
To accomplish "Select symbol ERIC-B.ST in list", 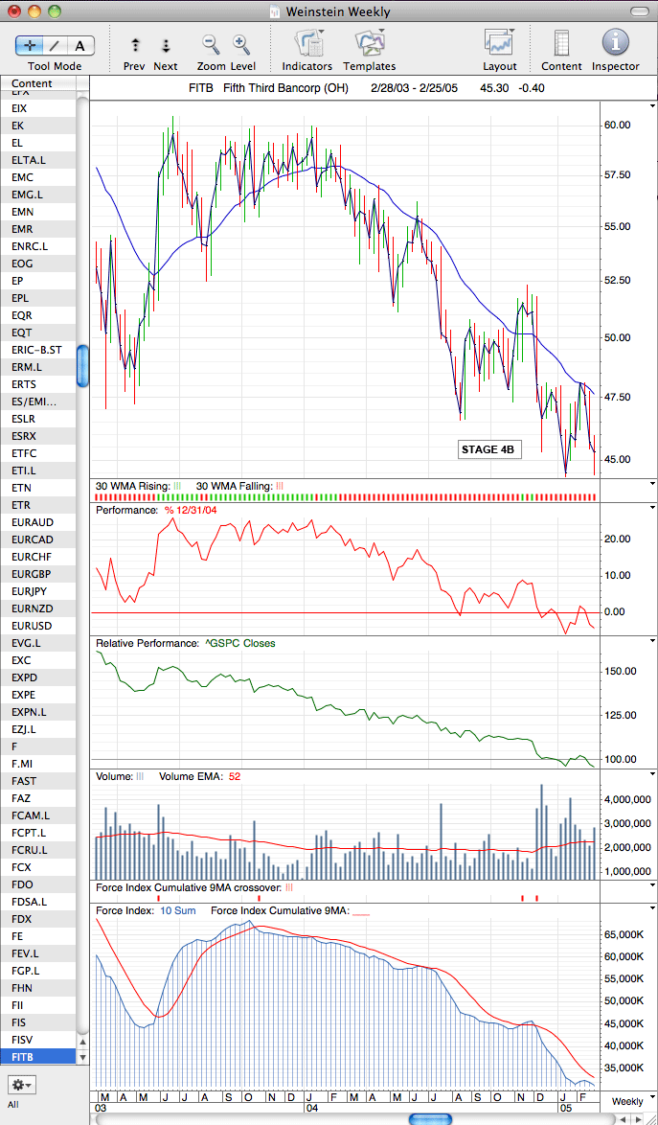I will click(x=37, y=350).
